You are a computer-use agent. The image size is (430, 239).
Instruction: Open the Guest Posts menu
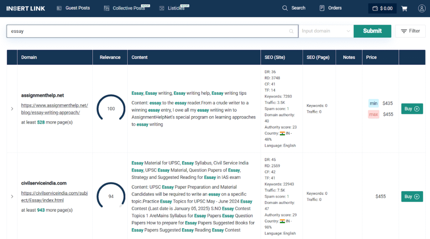(73, 8)
